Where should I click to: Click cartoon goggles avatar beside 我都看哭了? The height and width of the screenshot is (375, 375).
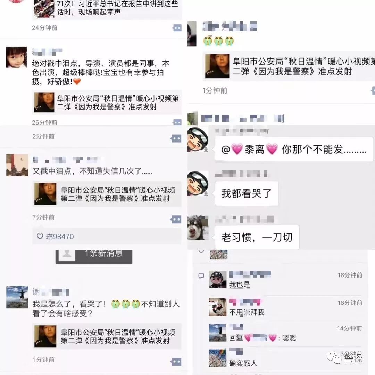pyautogui.click(x=198, y=184)
